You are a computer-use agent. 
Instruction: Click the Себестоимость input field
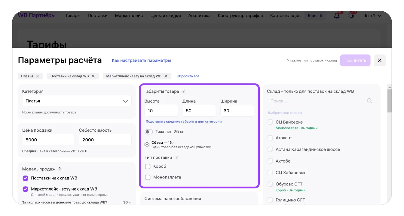pos(105,140)
